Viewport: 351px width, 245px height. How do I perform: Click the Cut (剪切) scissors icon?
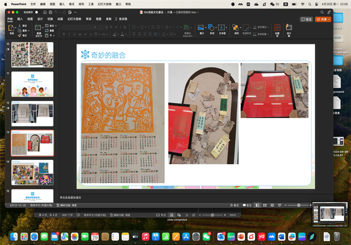[20, 26]
